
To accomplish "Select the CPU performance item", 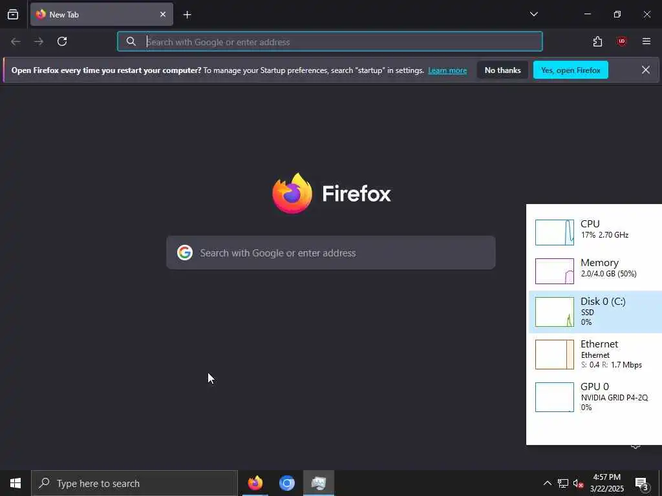I will [x=595, y=231].
